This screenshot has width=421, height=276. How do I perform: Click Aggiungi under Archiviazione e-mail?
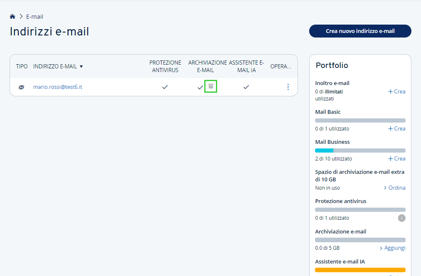(x=393, y=248)
